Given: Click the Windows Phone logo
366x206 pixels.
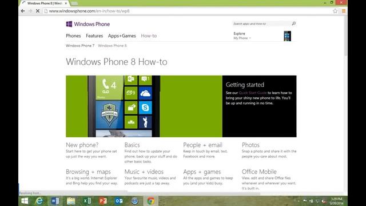Looking at the screenshot, I should pyautogui.click(x=87, y=24).
